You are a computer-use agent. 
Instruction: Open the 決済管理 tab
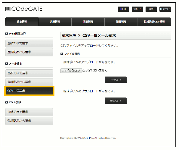tap(55, 22)
